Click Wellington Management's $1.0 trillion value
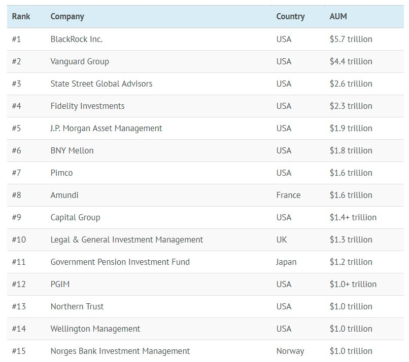The height and width of the screenshot is (362, 409). point(351,329)
